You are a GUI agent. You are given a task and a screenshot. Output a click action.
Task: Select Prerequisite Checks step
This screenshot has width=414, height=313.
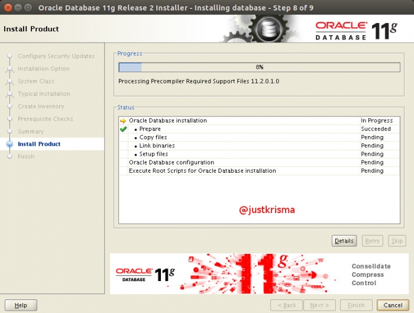click(45, 119)
